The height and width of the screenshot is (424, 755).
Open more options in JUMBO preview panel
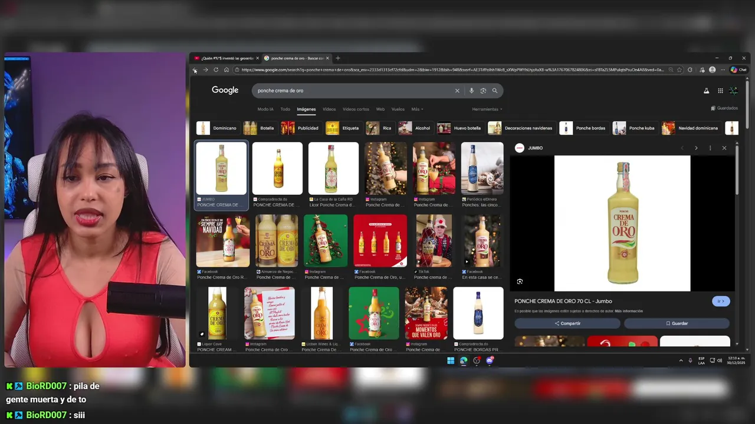pos(710,148)
